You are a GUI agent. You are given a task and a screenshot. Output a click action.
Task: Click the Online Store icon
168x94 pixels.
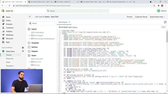tap(3, 51)
